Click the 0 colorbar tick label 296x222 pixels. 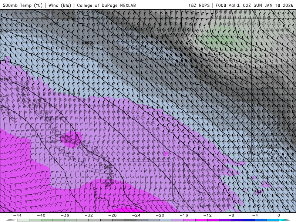click(x=279, y=215)
